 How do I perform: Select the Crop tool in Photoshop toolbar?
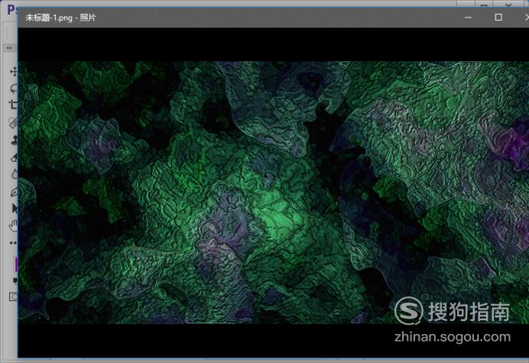(14, 105)
